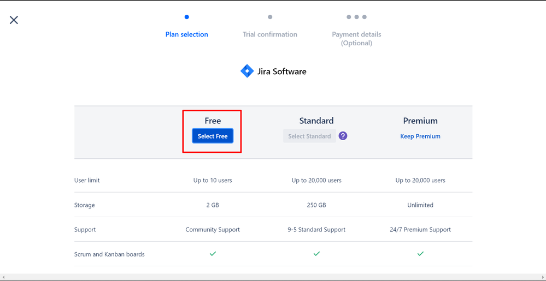Click the three dots above Payment details
546x281 pixels.
pyautogui.click(x=356, y=17)
